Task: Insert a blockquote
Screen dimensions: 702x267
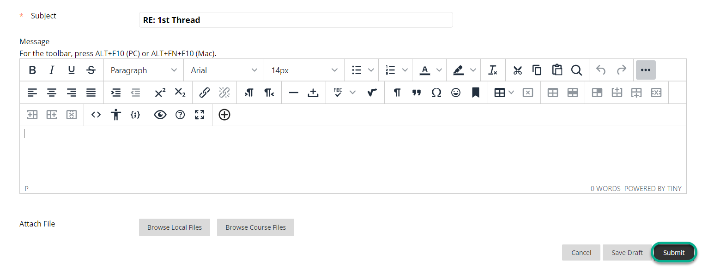Action: [417, 93]
